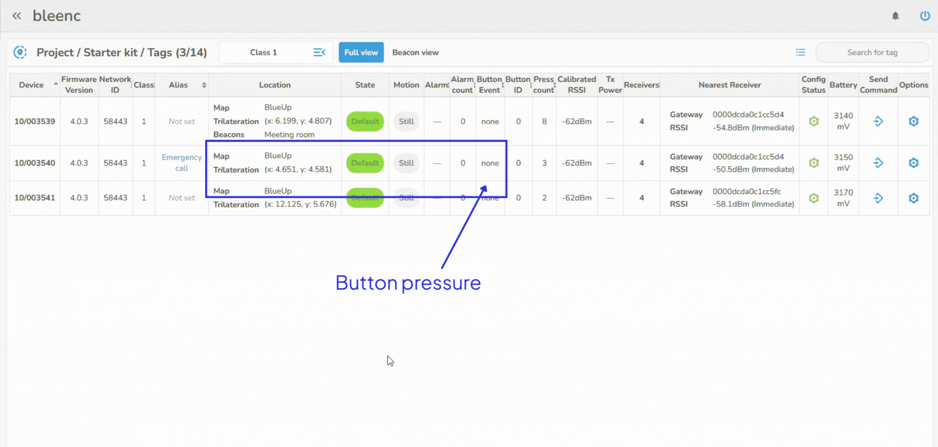Click the Send Command icon for device 10/003540
Image resolution: width=938 pixels, height=447 pixels.
click(878, 163)
